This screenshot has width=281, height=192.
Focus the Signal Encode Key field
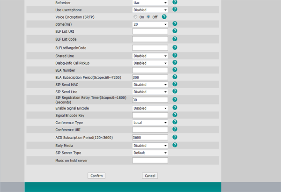pos(150,115)
